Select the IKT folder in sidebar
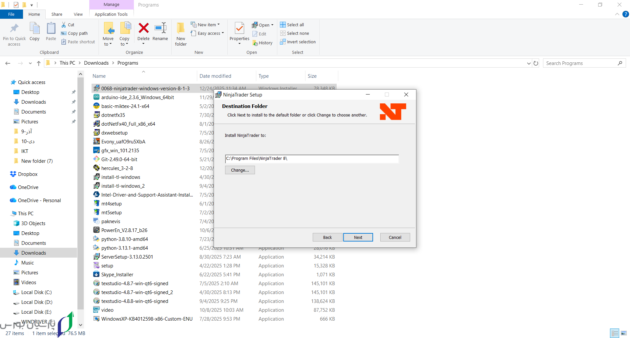This screenshot has height=338, width=630. pos(25,151)
